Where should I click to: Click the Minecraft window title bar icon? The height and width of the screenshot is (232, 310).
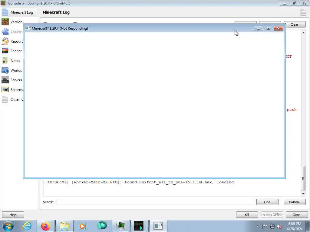[28, 28]
